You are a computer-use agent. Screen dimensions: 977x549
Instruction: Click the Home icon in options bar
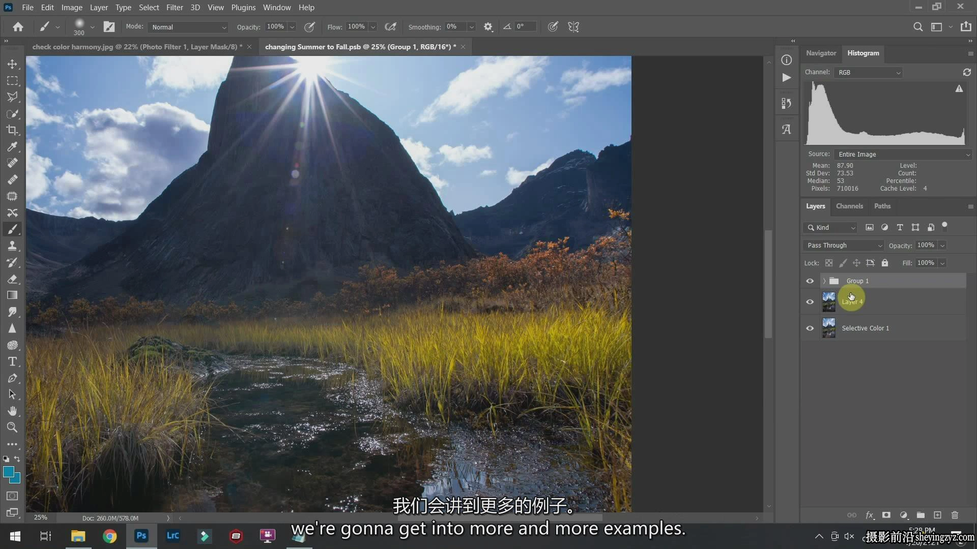pyautogui.click(x=18, y=27)
